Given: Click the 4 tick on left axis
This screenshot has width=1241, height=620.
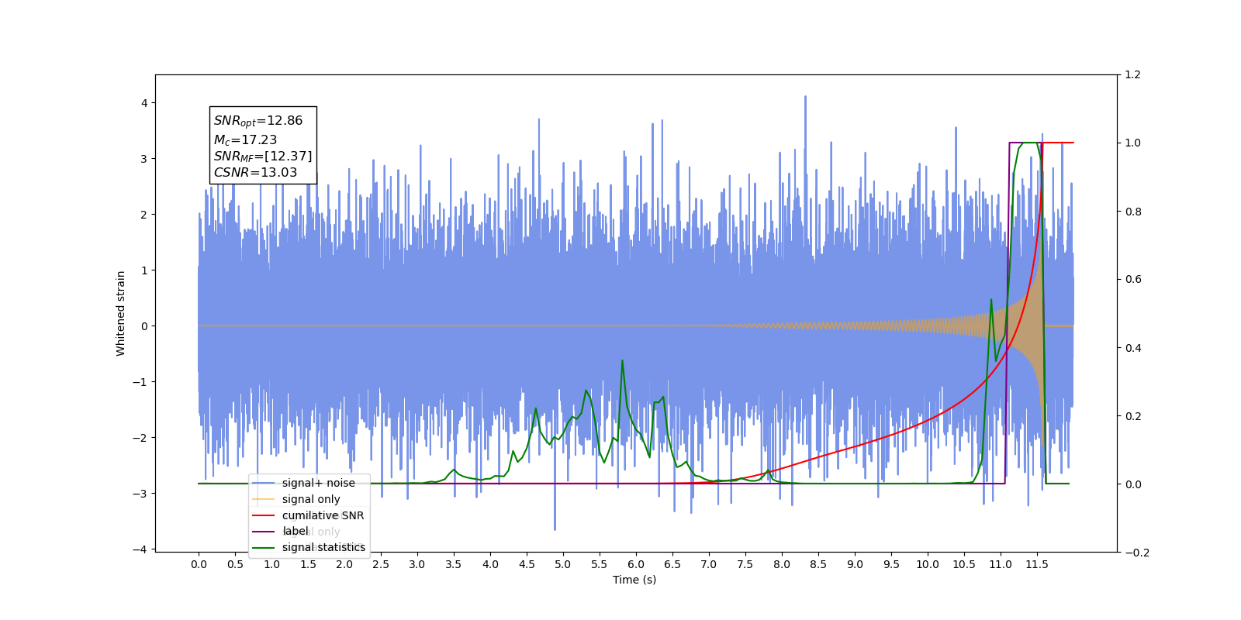Looking at the screenshot, I should tap(144, 103).
